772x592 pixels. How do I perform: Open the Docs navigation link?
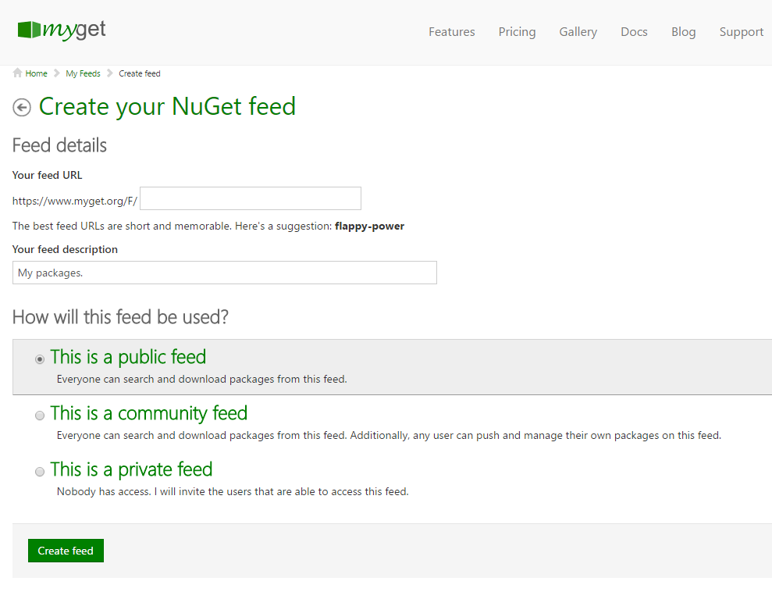[x=634, y=32]
